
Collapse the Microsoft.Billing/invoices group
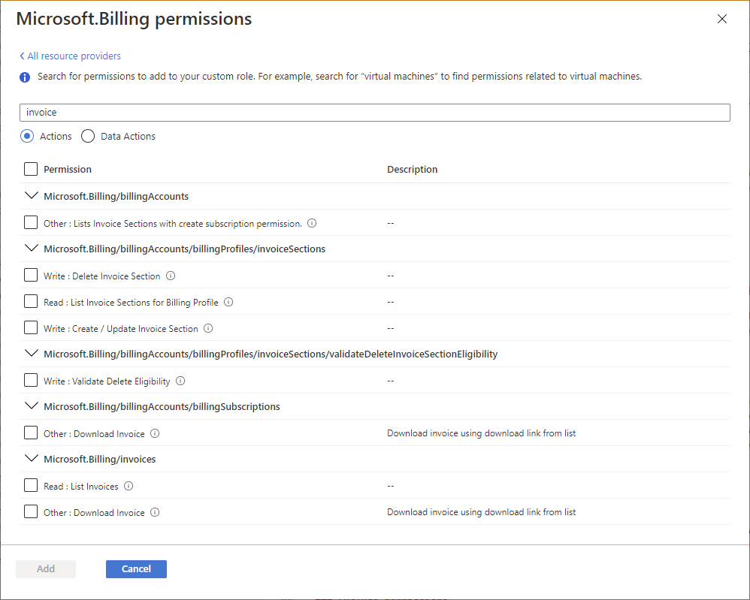(31, 459)
